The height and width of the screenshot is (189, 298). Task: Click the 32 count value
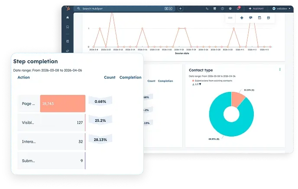click(x=81, y=142)
